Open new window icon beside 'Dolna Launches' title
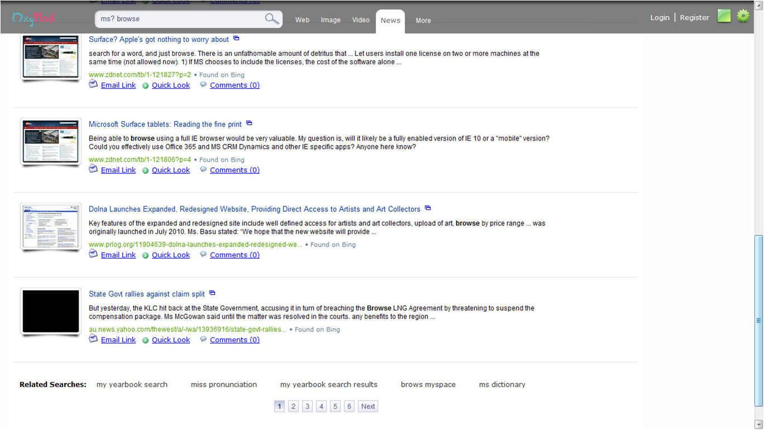The height and width of the screenshot is (430, 764). tap(427, 208)
